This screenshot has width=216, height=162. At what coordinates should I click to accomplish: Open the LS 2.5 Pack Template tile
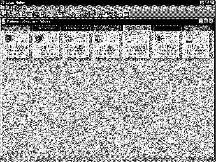point(166,45)
